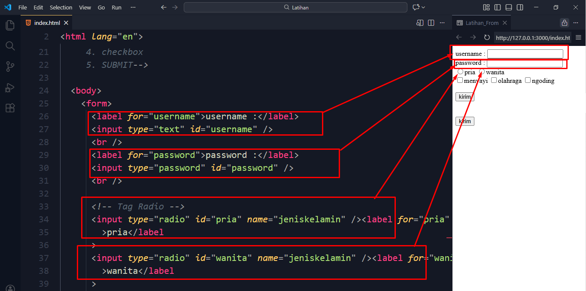Check the menyayi checkbox
The image size is (586, 291).
[x=460, y=80]
